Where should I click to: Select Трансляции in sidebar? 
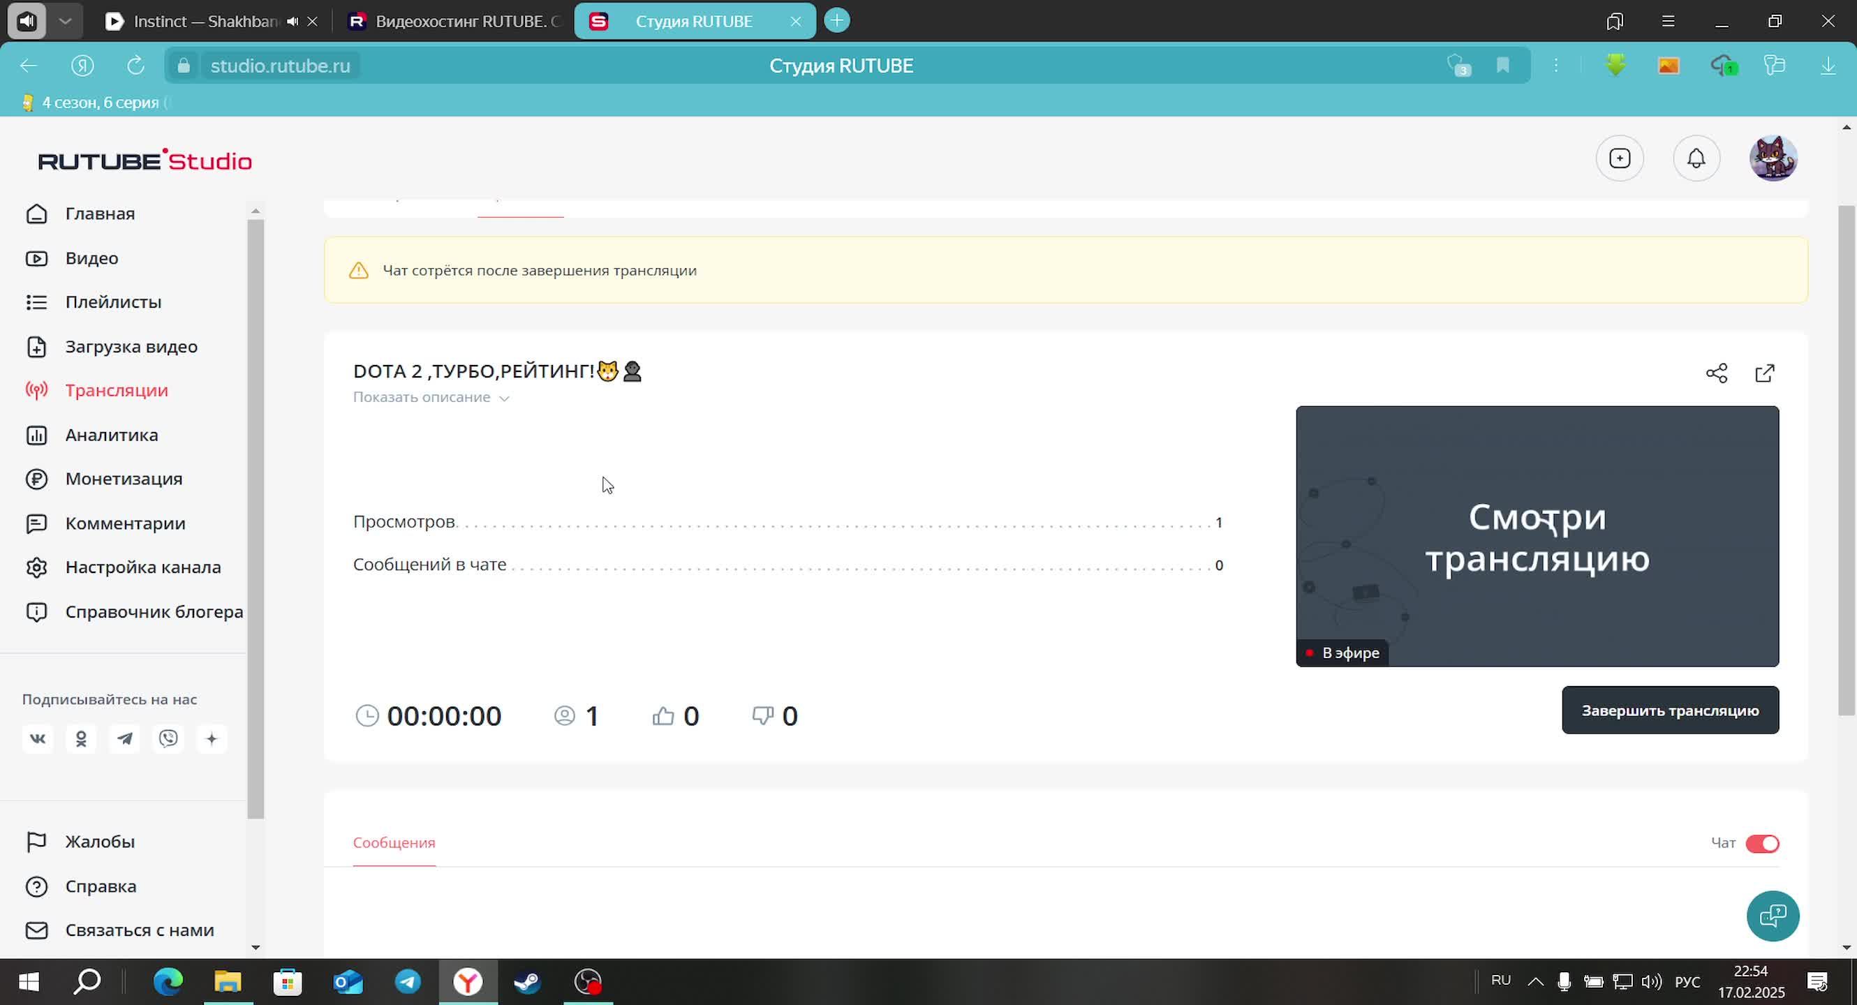click(96, 390)
